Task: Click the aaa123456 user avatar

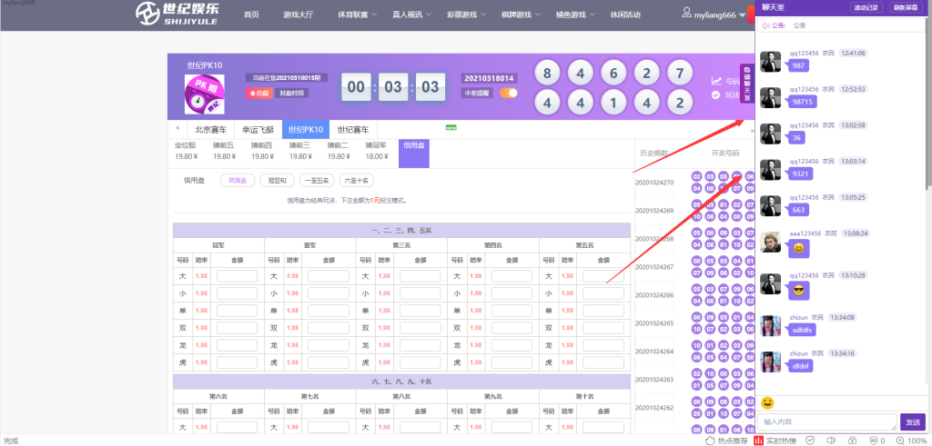Action: pyautogui.click(x=770, y=242)
